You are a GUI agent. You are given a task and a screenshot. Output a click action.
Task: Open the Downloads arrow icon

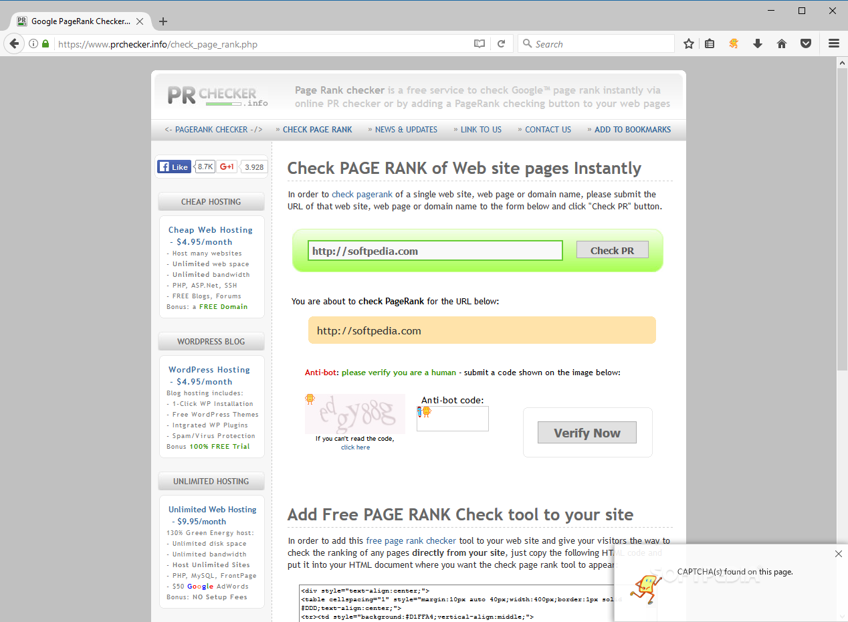(758, 43)
